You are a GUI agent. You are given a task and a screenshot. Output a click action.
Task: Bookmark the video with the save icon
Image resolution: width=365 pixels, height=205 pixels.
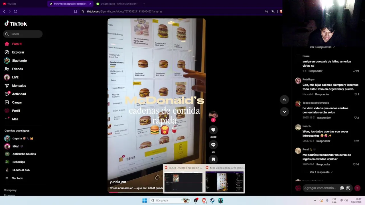pyautogui.click(x=213, y=159)
